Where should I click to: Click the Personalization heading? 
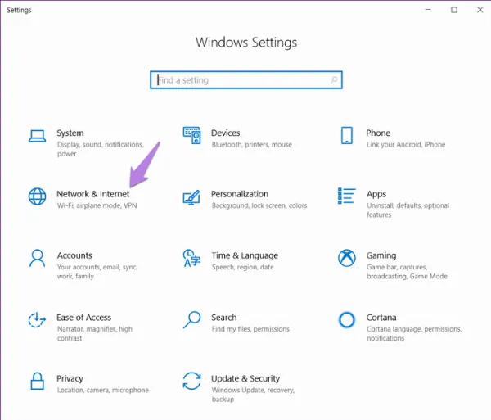pyautogui.click(x=240, y=194)
